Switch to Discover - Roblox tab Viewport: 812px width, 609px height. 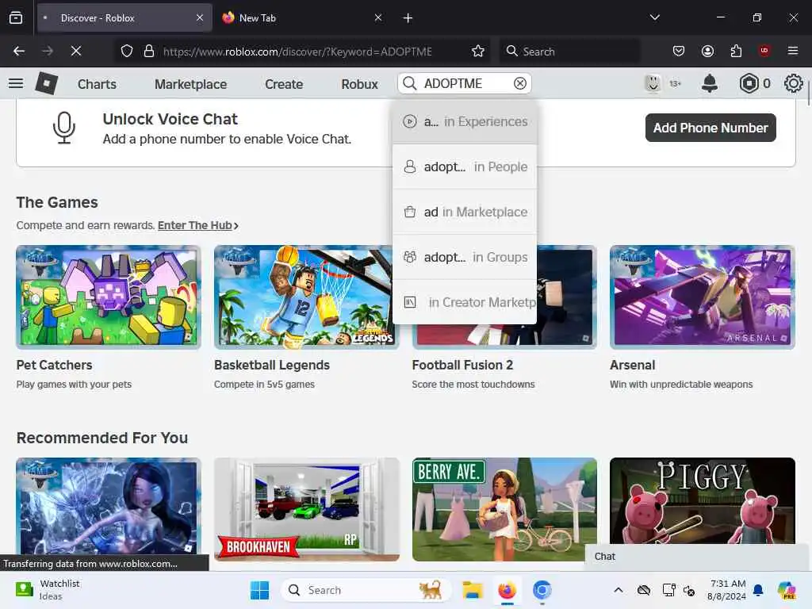124,17
